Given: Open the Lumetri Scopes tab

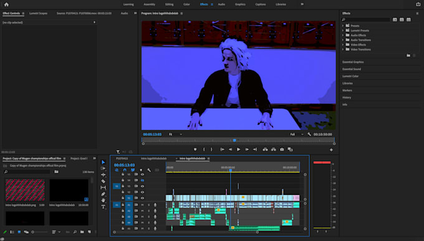Looking at the screenshot, I should [38, 13].
